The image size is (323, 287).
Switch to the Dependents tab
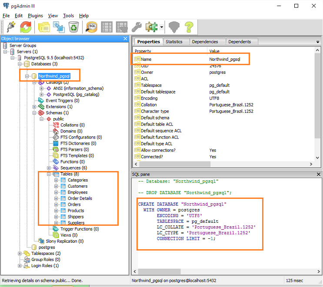click(240, 42)
